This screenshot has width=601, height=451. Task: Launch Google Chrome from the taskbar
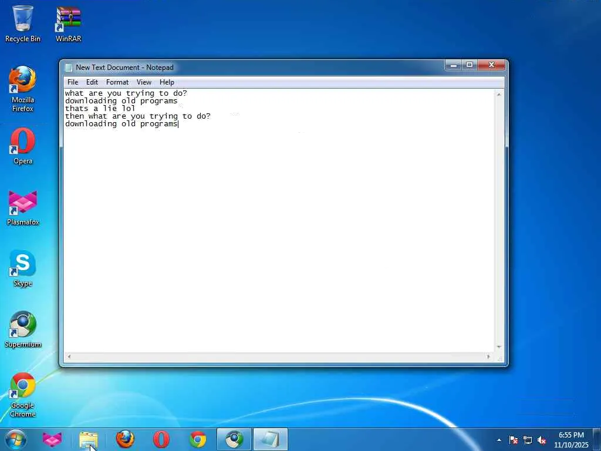tap(198, 439)
